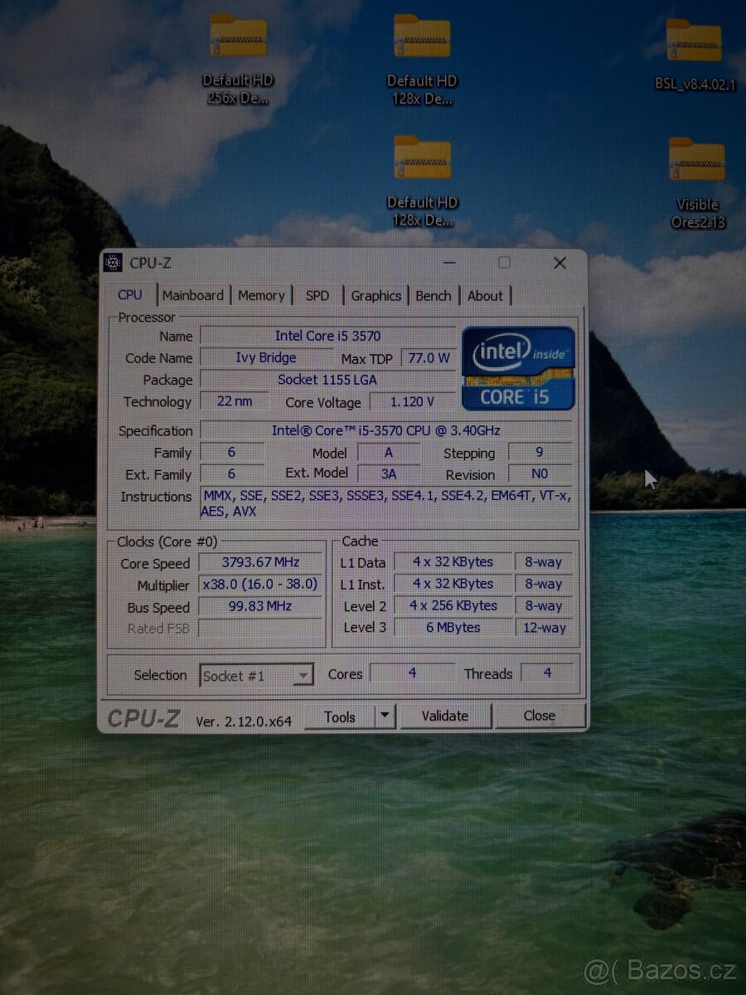This screenshot has height=995, width=746.
Task: Open the Socket #1 selection dropdown
Action: pos(256,676)
